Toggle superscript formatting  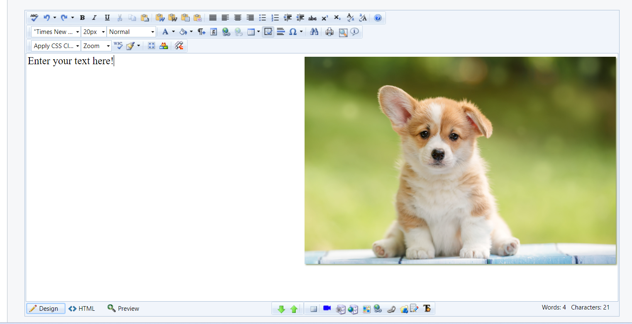pyautogui.click(x=325, y=18)
